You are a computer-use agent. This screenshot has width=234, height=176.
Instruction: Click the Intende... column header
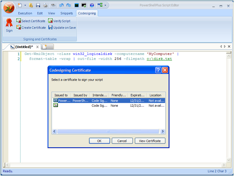coord(99,95)
